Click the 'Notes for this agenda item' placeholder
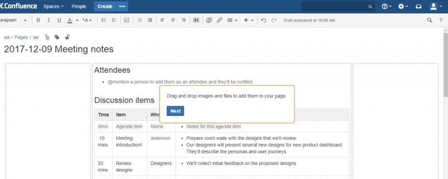The image size is (448, 179). [213, 126]
